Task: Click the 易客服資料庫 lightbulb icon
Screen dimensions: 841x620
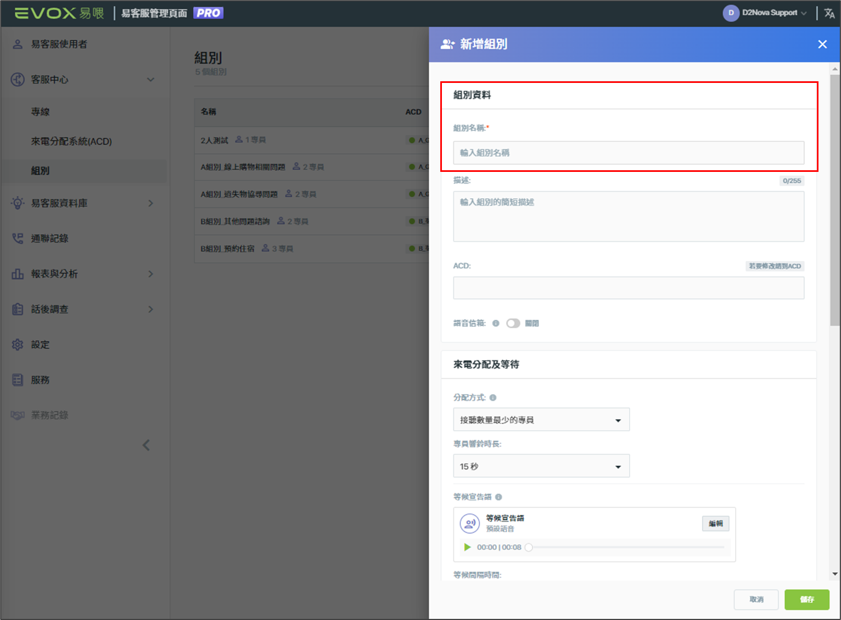Action: 18,203
